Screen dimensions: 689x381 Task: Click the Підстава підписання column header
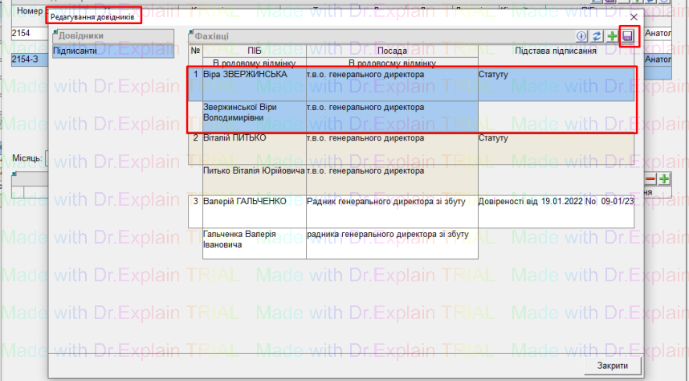555,51
